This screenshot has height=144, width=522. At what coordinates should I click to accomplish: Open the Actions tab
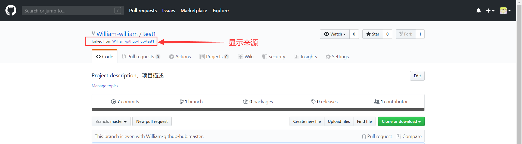click(180, 56)
